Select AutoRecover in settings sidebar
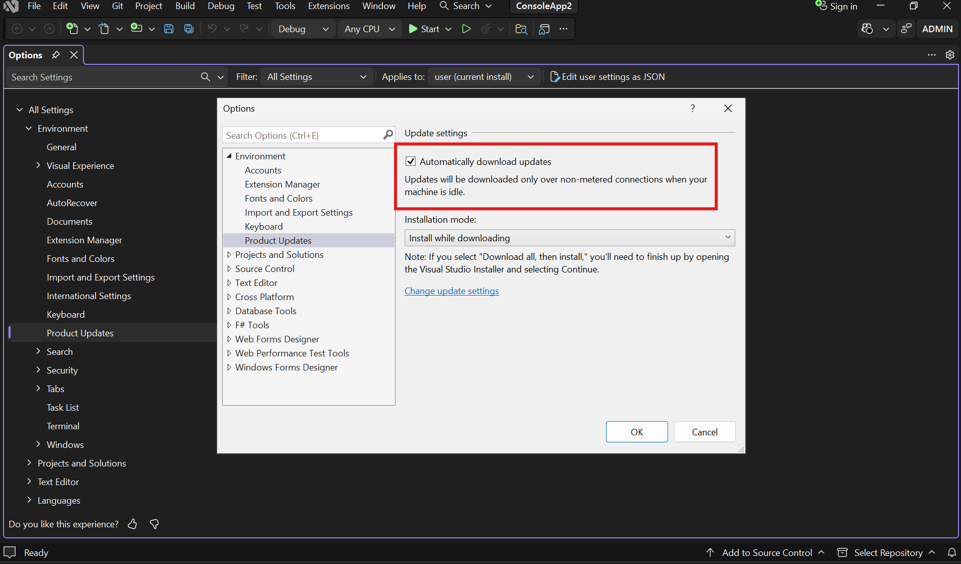Screen dimensions: 961x564 pos(72,203)
